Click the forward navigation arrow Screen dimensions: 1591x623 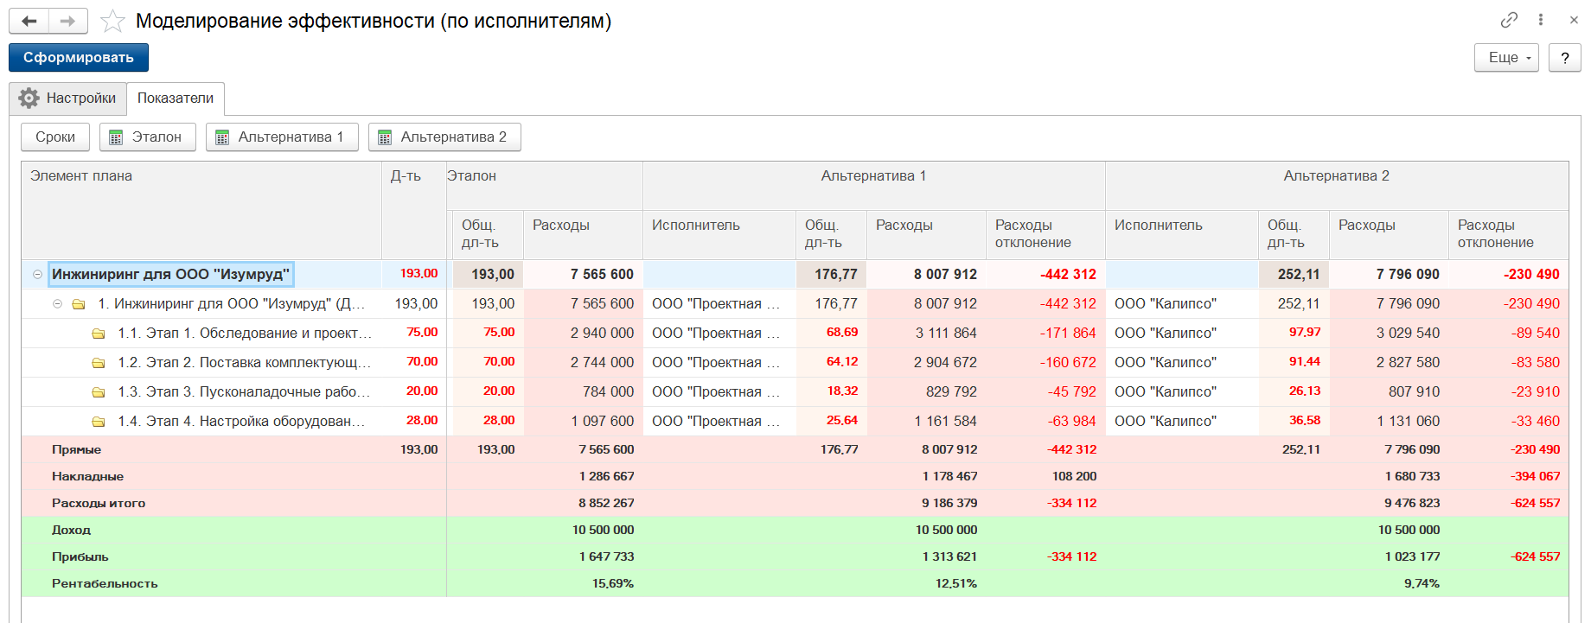pos(67,22)
